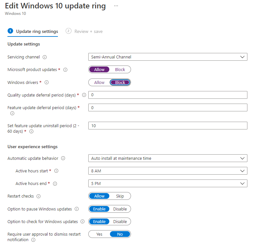Set Windows drivers to Allow
This screenshot has width=261, height=245.
(x=99, y=82)
